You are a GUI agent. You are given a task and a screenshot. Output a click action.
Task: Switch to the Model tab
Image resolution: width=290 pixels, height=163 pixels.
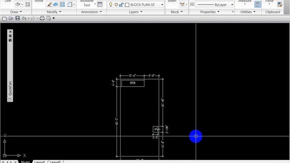pos(25,162)
